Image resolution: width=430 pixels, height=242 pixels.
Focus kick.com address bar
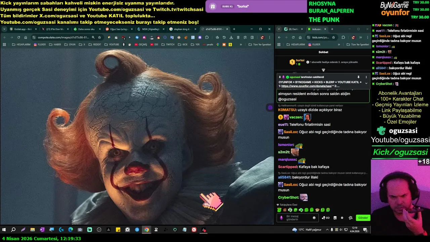pos(320,37)
